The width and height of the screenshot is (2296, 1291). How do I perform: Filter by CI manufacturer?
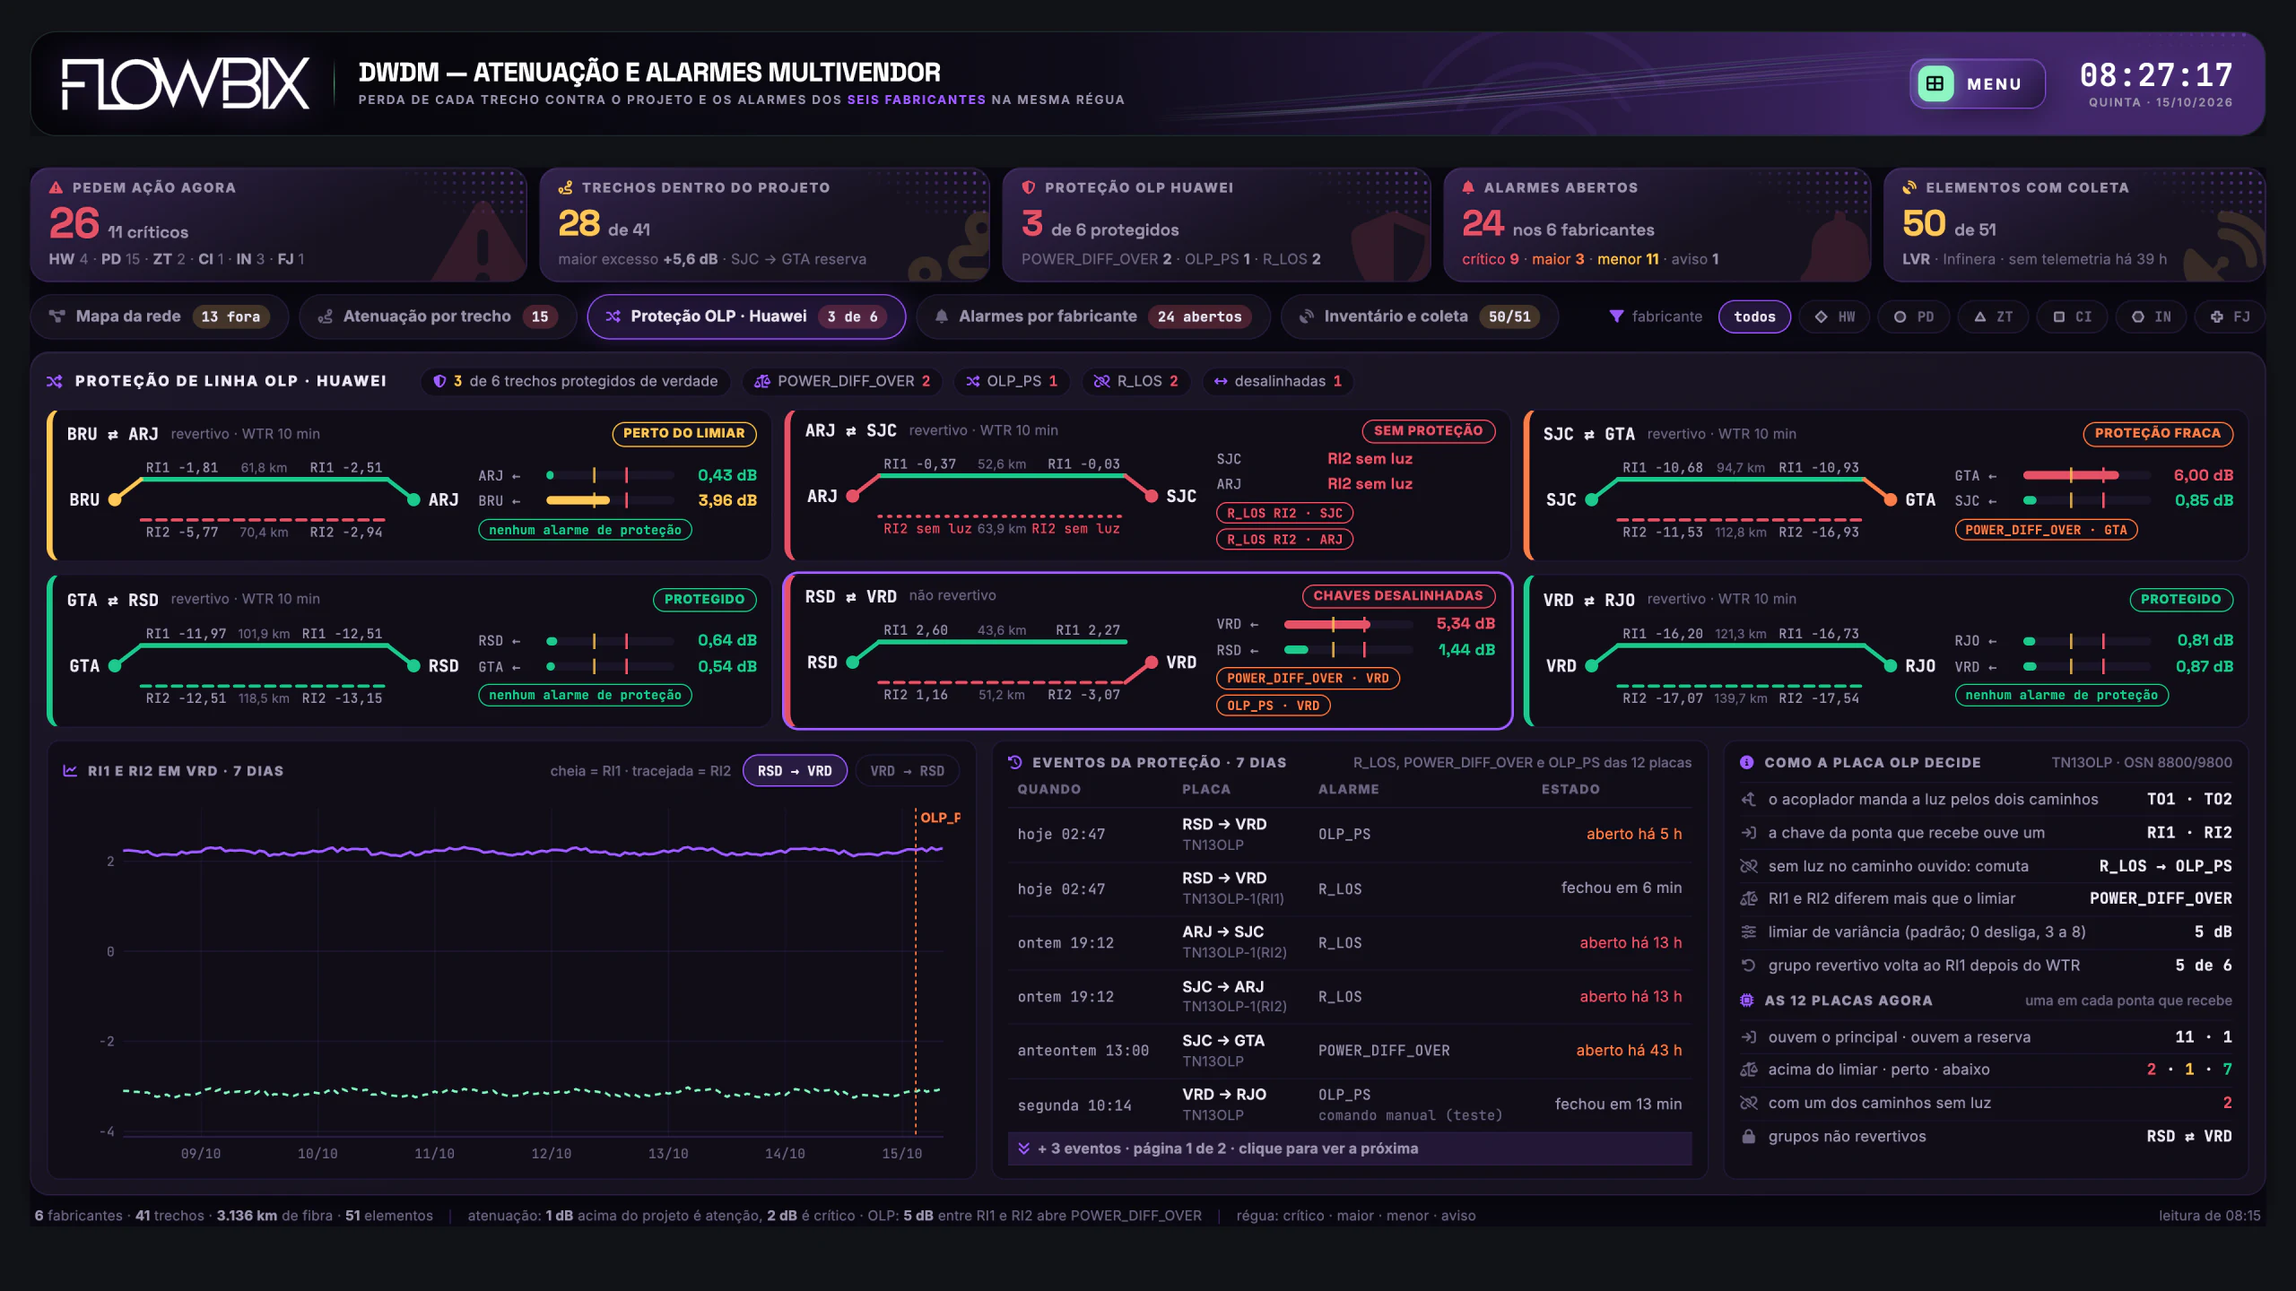point(2072,316)
